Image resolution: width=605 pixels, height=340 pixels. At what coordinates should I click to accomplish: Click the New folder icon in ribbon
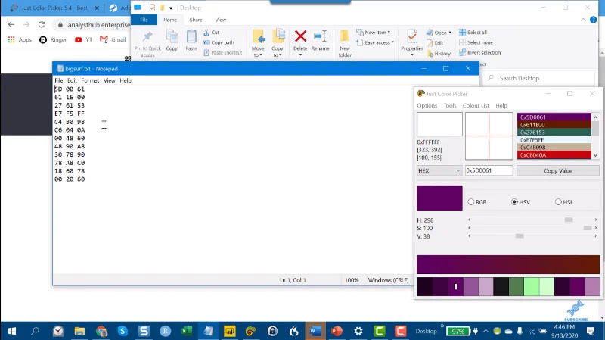click(344, 37)
